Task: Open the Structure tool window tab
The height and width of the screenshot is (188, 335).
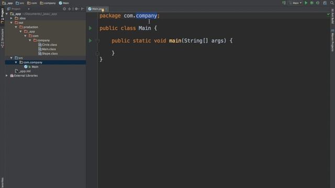Action: tap(2, 38)
